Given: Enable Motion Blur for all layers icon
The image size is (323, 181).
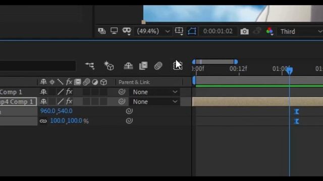Looking at the screenshot, I should pos(158,66).
